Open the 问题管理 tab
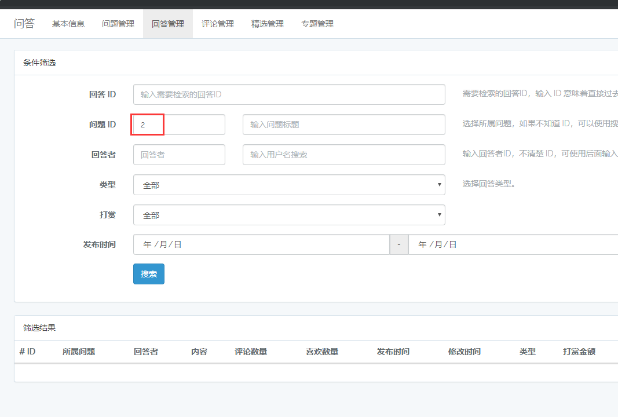The height and width of the screenshot is (417, 618). point(117,24)
